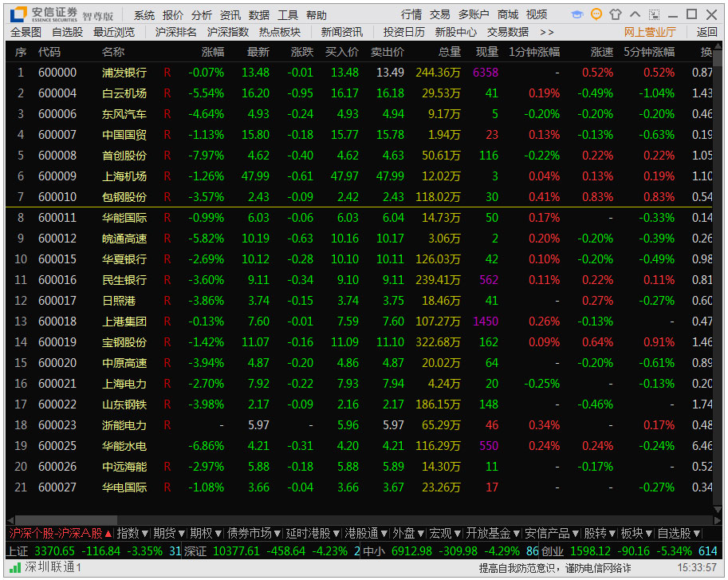The height and width of the screenshot is (580, 728).
Task: Click scroll-down arrow of the vertical scrollbar
Action: pyautogui.click(x=718, y=510)
